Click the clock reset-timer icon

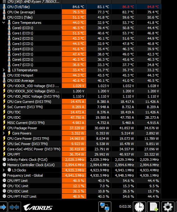pos(139,207)
